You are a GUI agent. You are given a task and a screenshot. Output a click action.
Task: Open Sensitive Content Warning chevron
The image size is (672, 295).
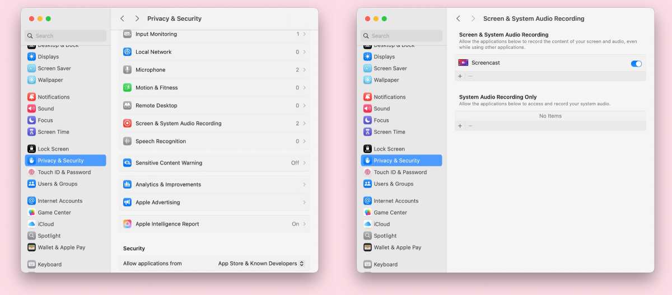(304, 163)
